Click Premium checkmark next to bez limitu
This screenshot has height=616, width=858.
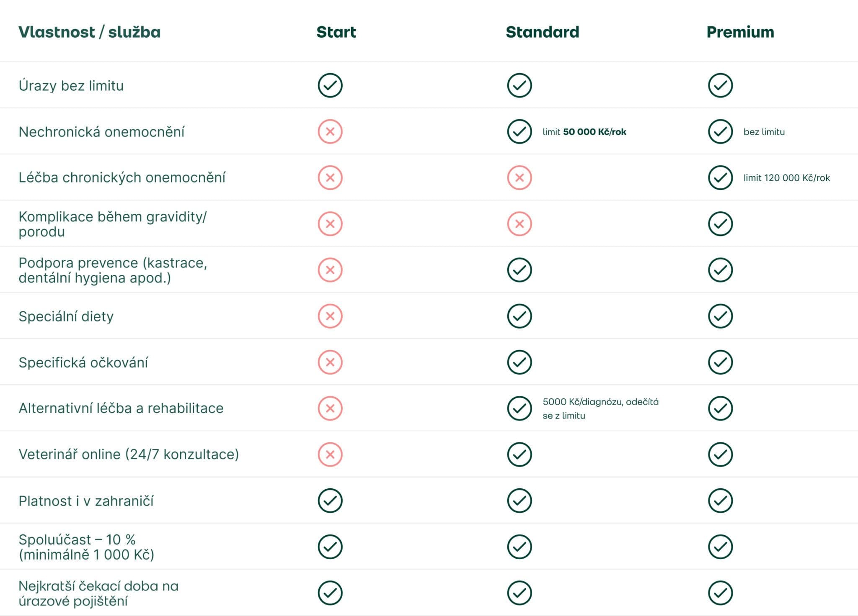720,132
